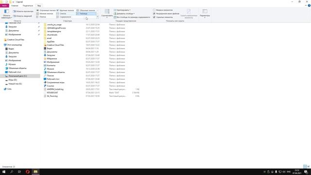This screenshot has height=175, width=311.
Task: Open Windows Start menu
Action: [4, 172]
